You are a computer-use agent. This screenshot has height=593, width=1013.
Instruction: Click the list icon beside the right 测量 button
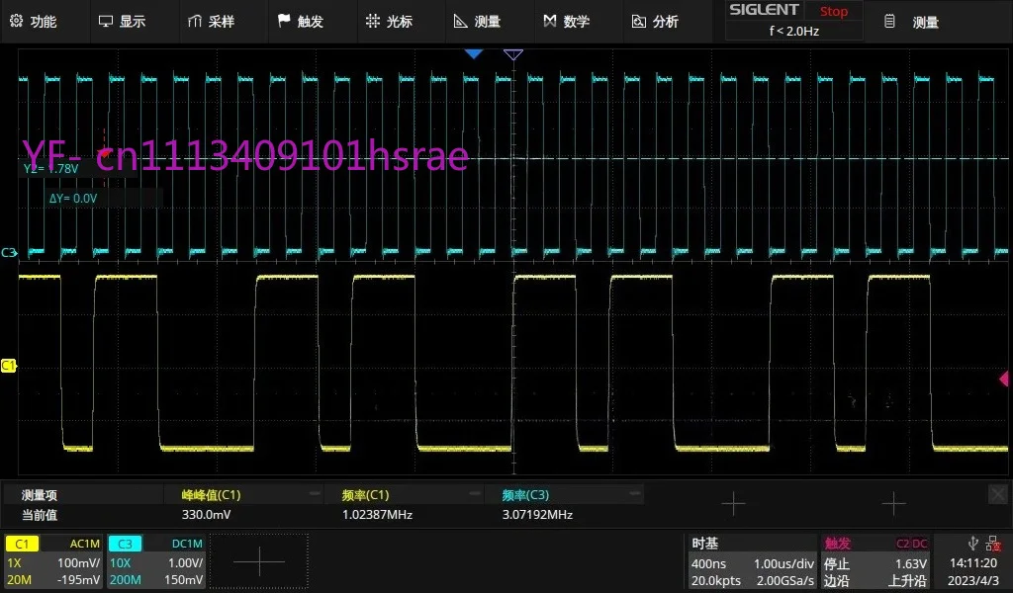pyautogui.click(x=889, y=22)
